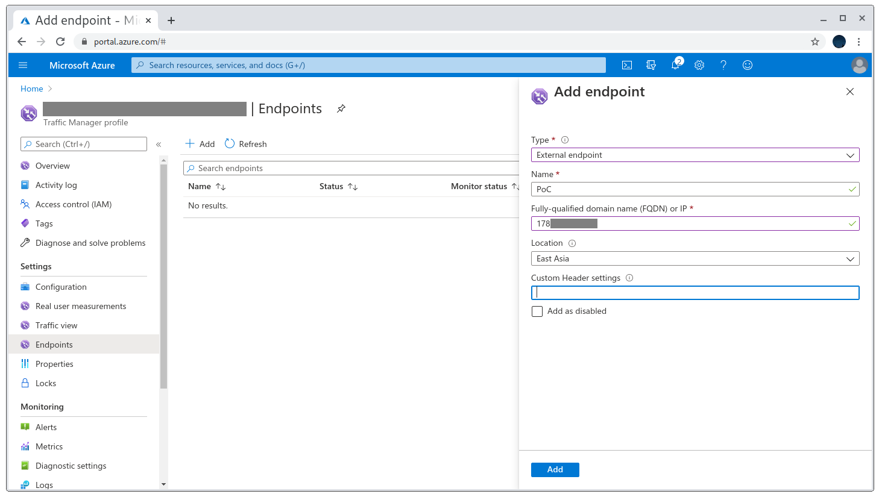The image size is (879, 497).
Task: Focus the global search resources box
Action: [x=368, y=65]
